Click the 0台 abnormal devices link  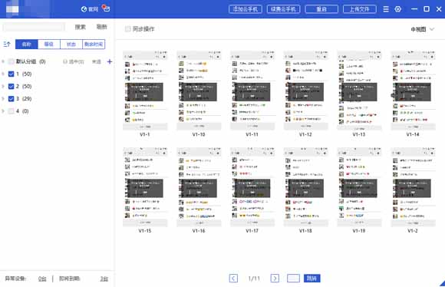(x=42, y=279)
